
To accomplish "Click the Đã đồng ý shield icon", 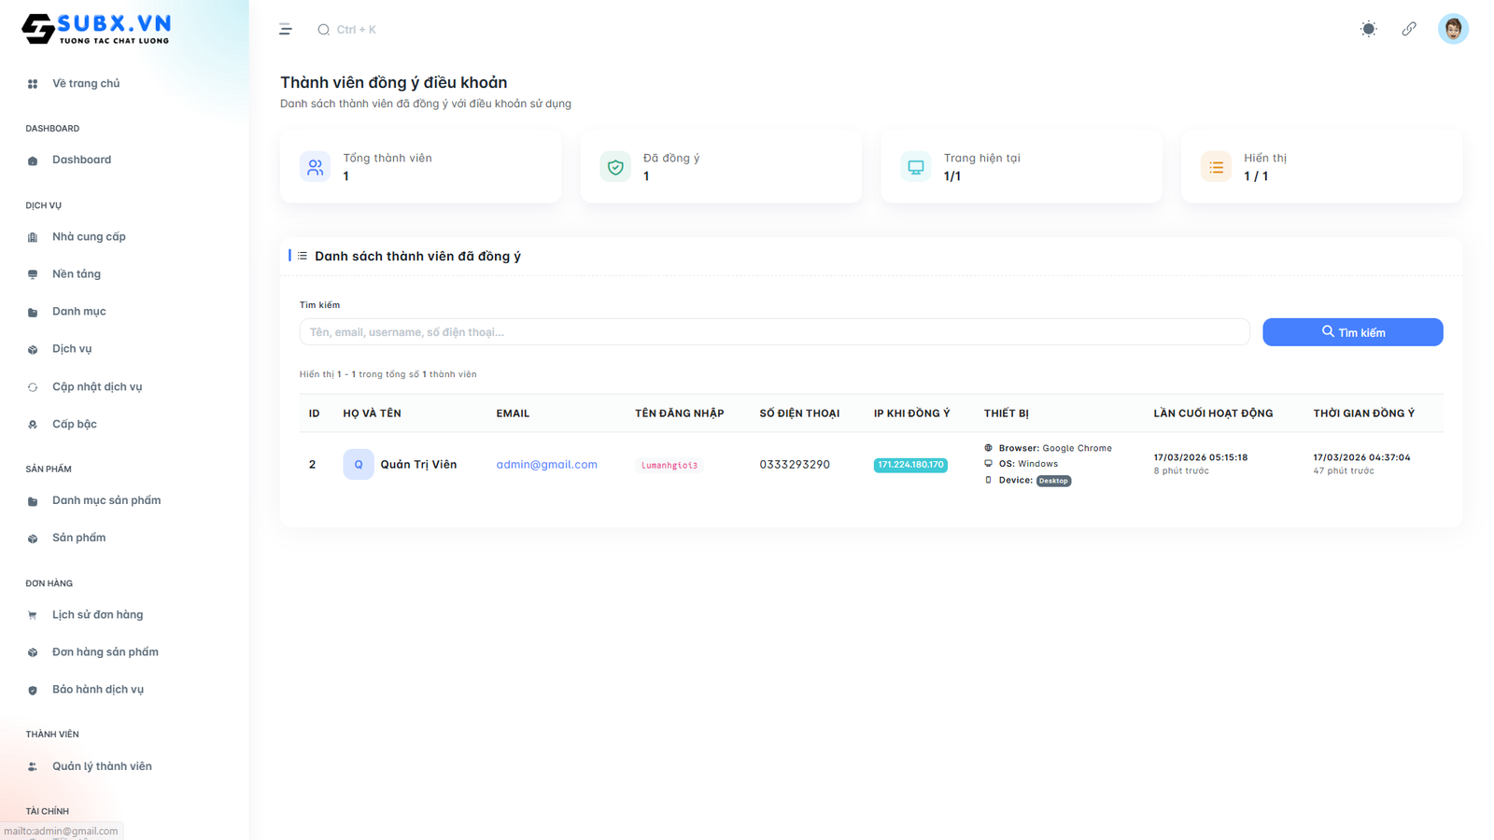I will tap(615, 167).
